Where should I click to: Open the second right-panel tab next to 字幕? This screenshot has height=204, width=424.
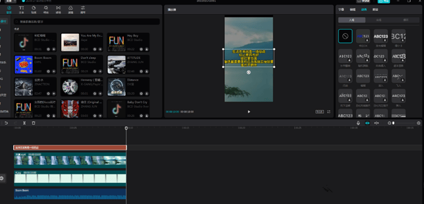pos(352,10)
